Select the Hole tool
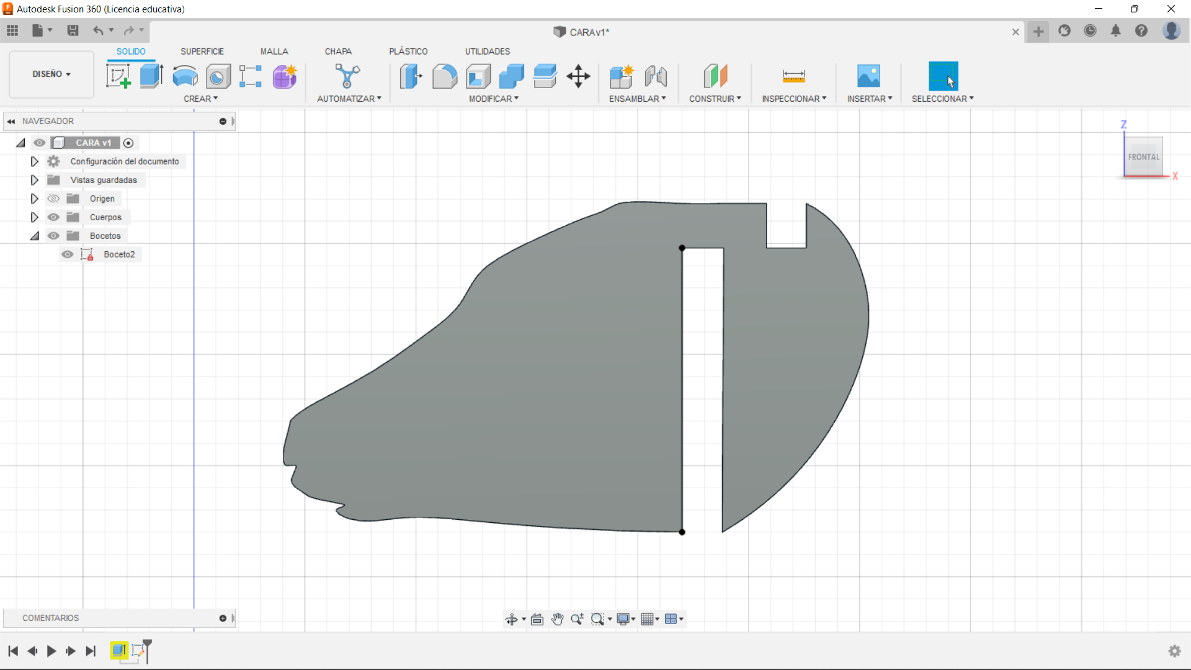The height and width of the screenshot is (670, 1191). click(x=218, y=76)
